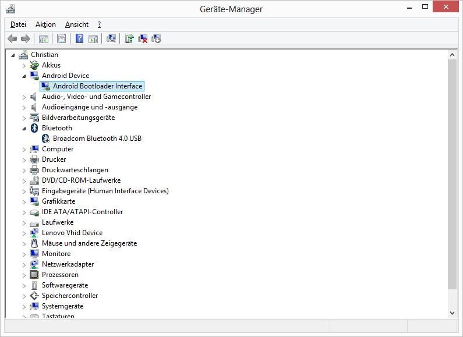Expand the Laufwerke category

point(24,223)
